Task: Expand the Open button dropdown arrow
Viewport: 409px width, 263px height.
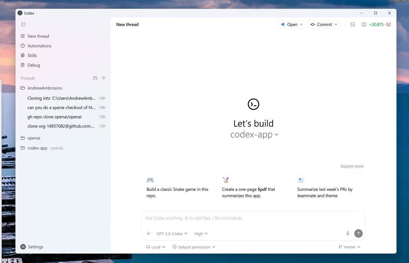Action: [x=301, y=25]
